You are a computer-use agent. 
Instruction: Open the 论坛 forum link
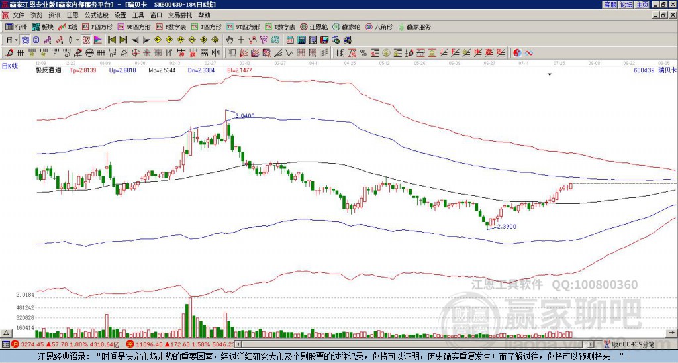626,5
